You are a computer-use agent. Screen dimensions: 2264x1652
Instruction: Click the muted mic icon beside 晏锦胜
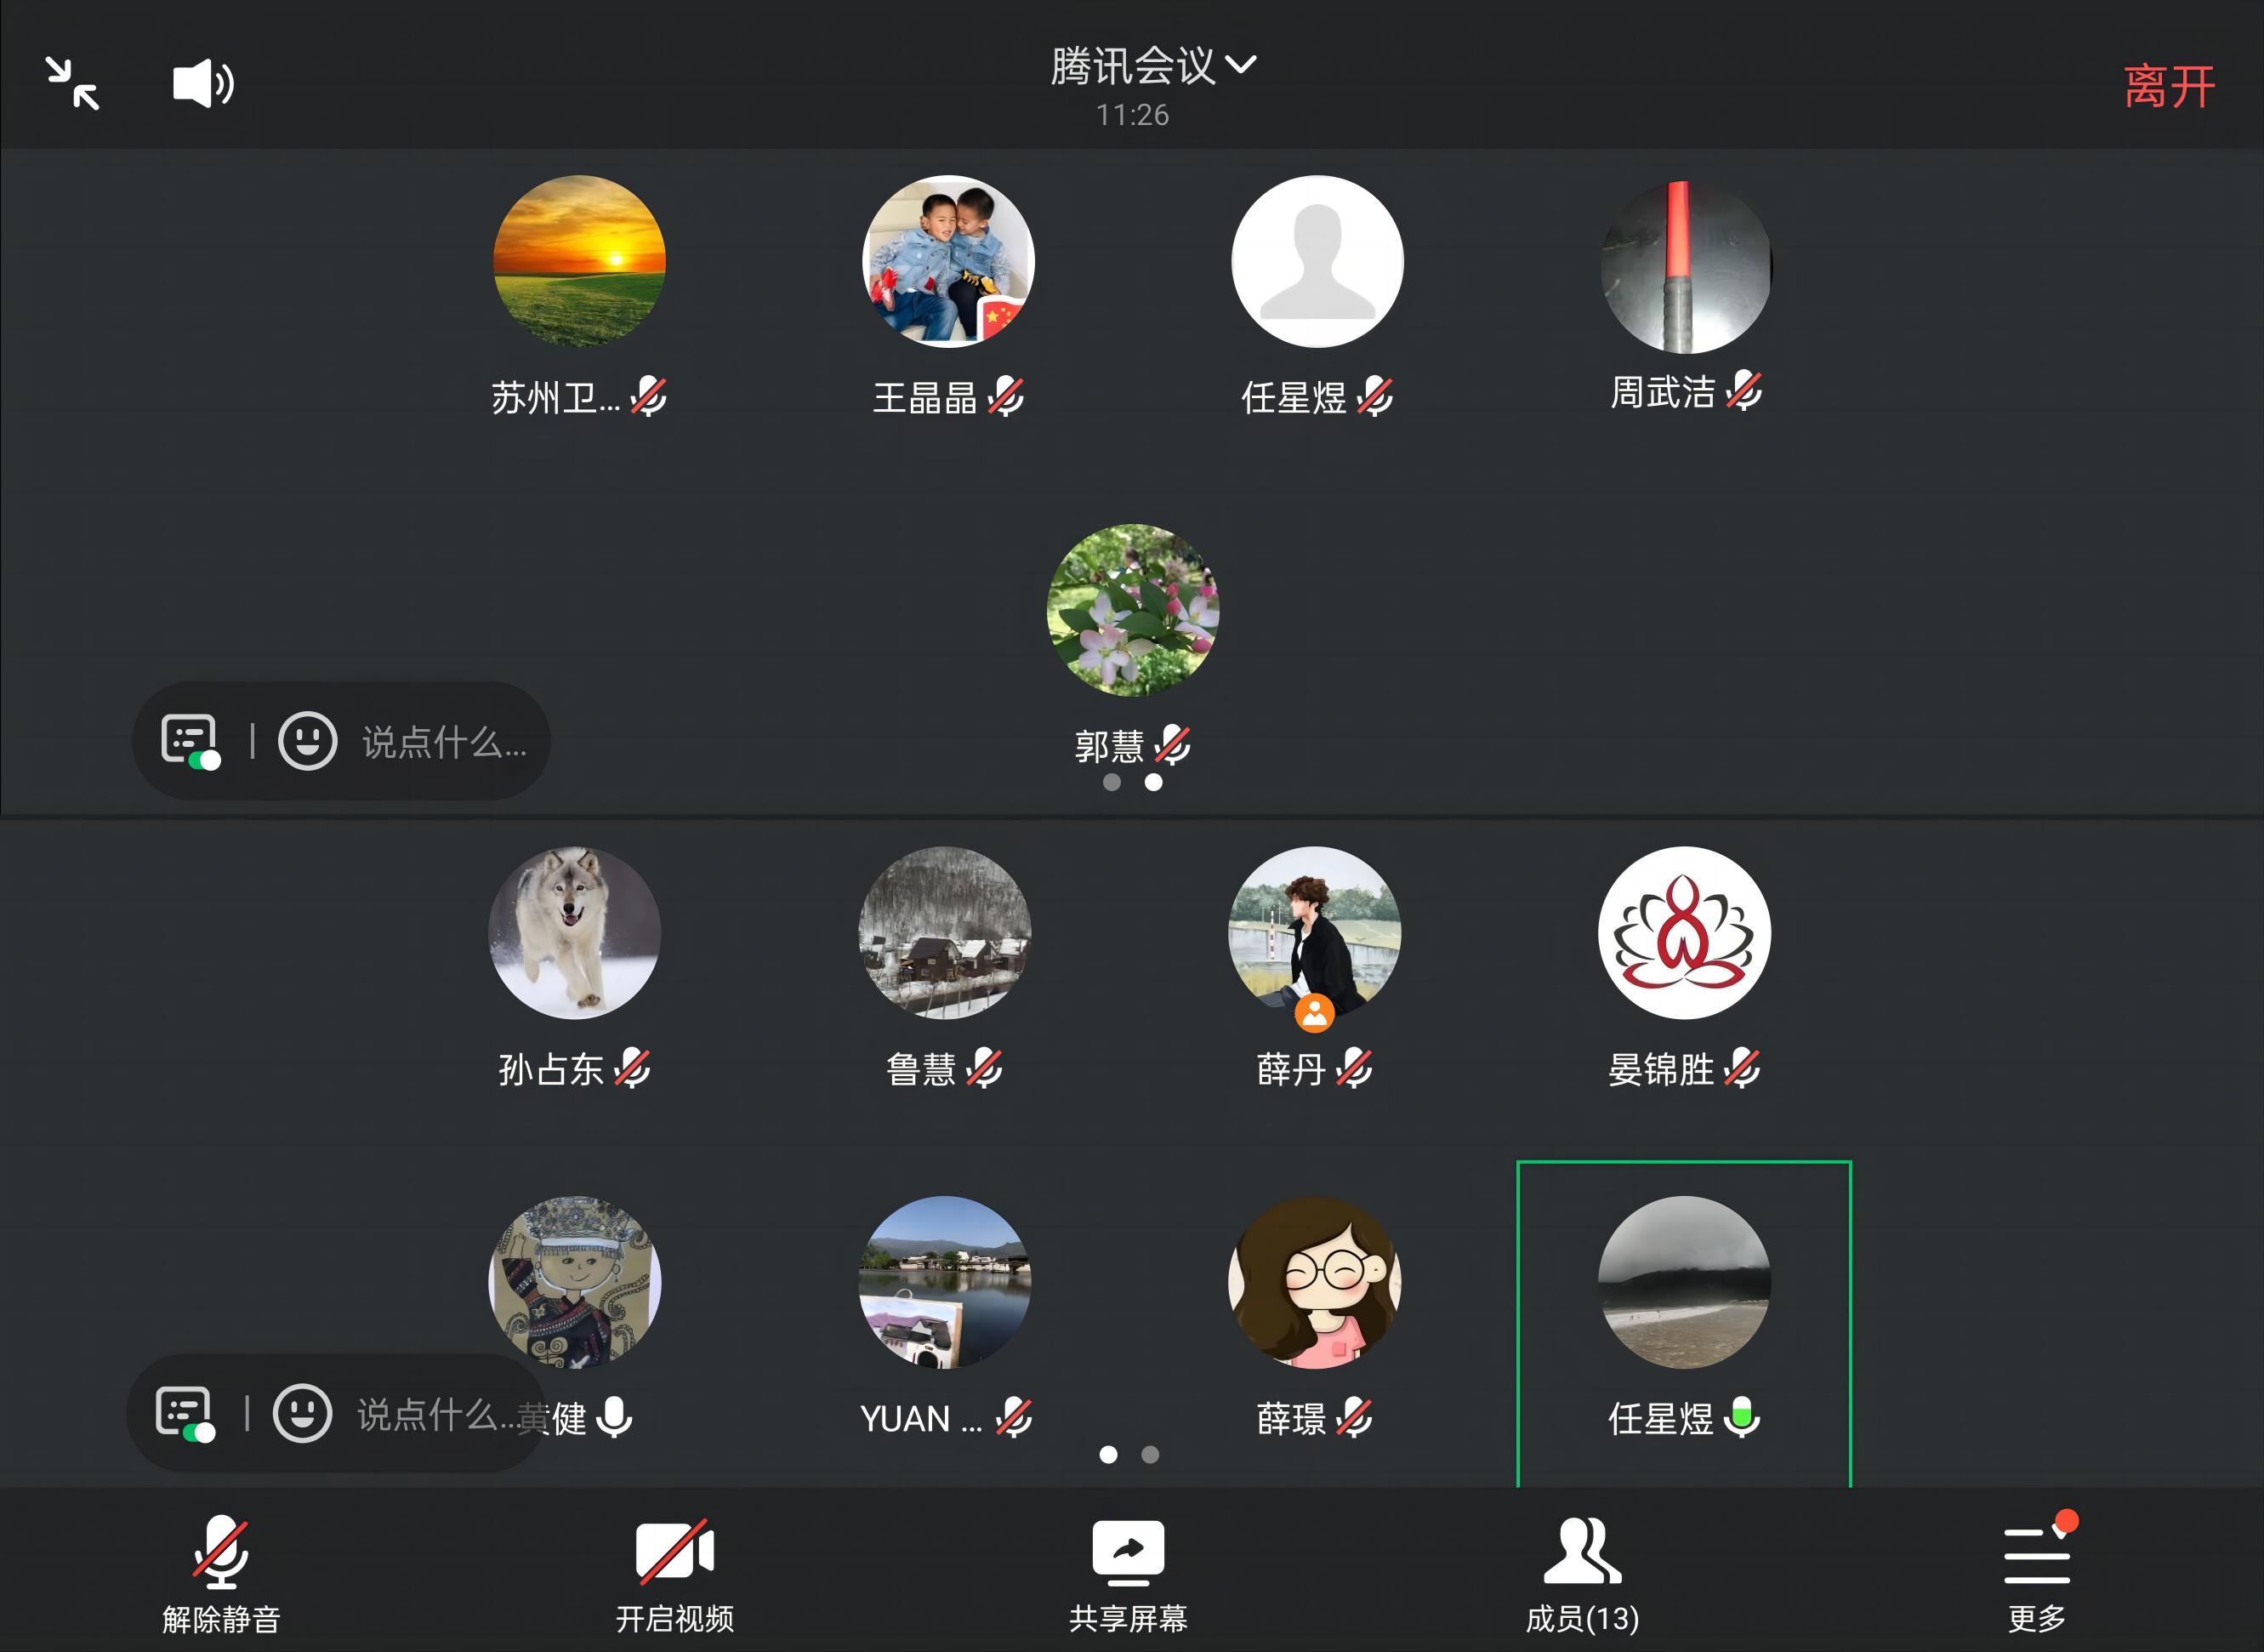(x=1743, y=1068)
